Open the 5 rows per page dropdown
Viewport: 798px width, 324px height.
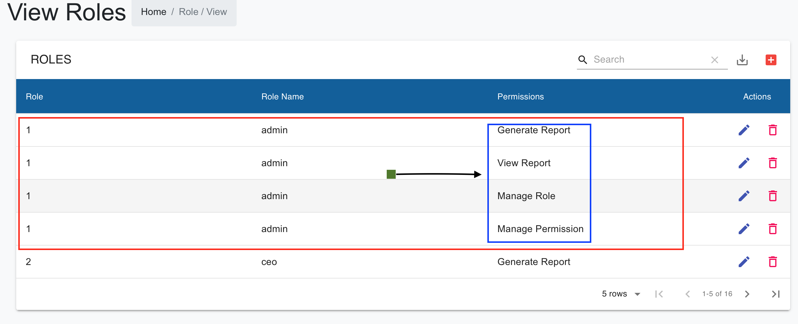tap(614, 294)
